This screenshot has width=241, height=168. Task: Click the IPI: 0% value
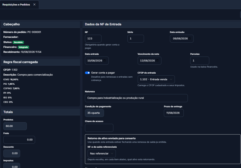tap(7, 93)
